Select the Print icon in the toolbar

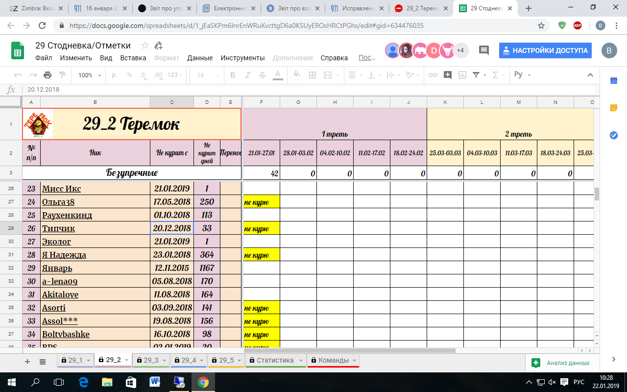pyautogui.click(x=48, y=75)
